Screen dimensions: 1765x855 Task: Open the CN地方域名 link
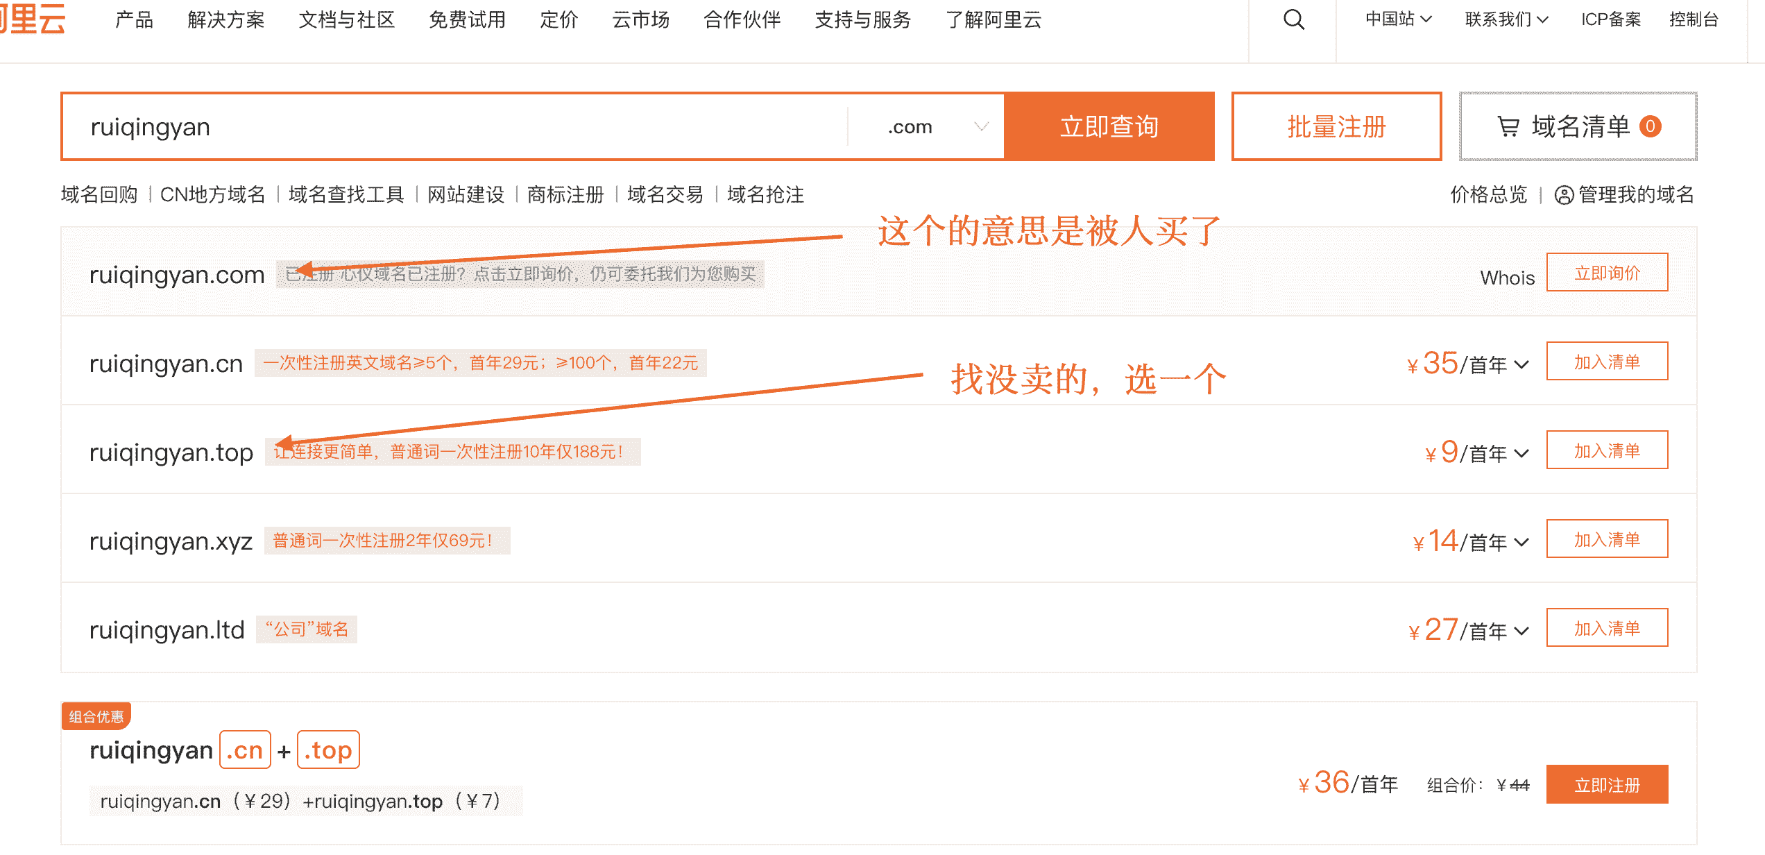(x=212, y=194)
